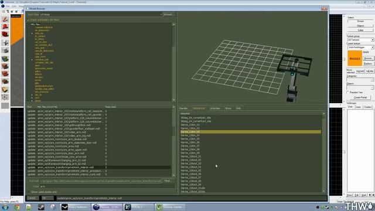Viewport: 375px width, 211px height.
Task: Click the folder tree scrollbar up arrow
Action: (174, 25)
